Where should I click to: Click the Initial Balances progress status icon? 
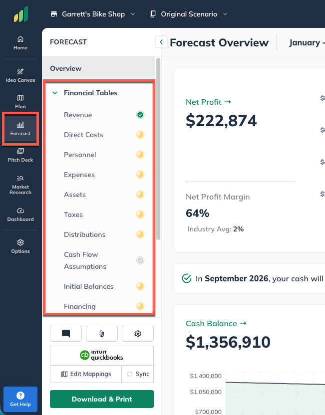[140, 286]
